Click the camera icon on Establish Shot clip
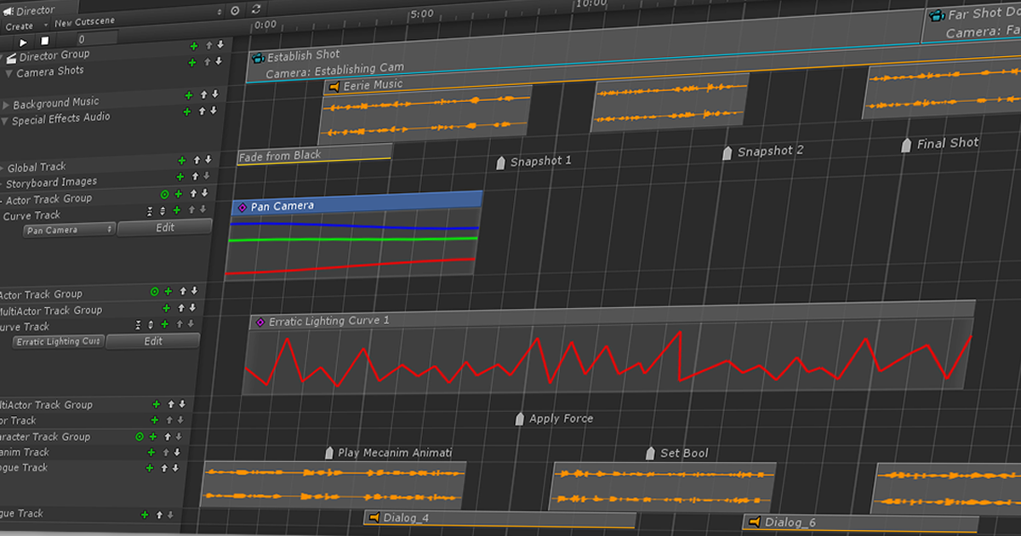This screenshot has width=1021, height=536. pos(258,58)
